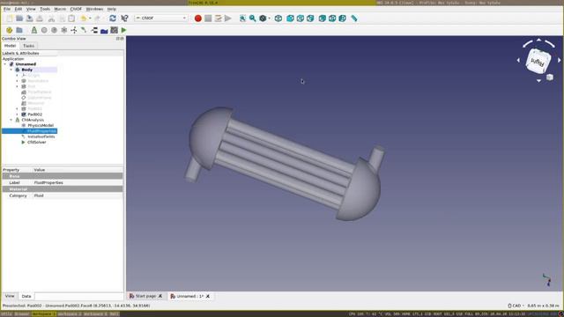564x317 pixels.
Task: Switch to the Data property tab
Action: click(x=26, y=297)
